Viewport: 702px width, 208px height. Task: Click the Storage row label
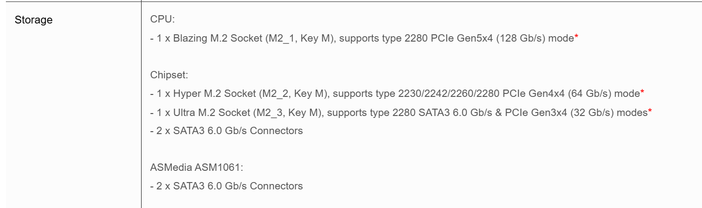(x=34, y=21)
